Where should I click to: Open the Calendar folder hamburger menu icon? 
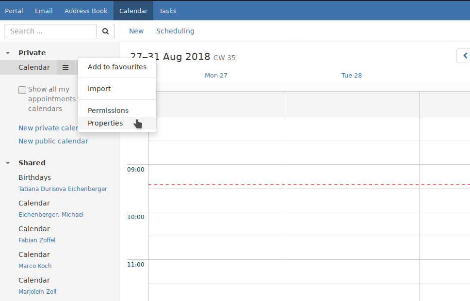coord(65,67)
